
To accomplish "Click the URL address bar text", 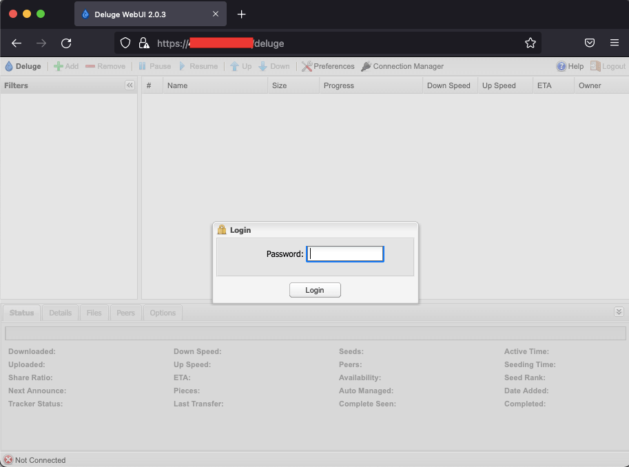I will coord(220,43).
